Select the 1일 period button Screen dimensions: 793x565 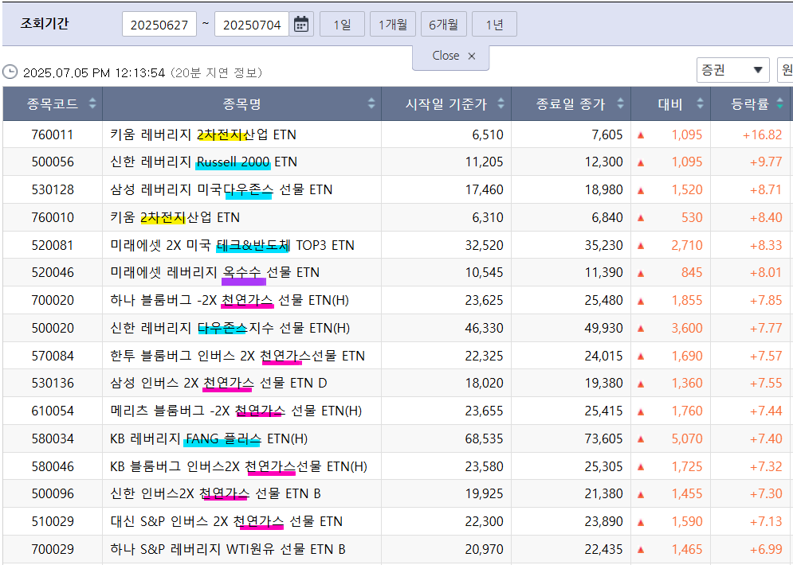pos(342,24)
